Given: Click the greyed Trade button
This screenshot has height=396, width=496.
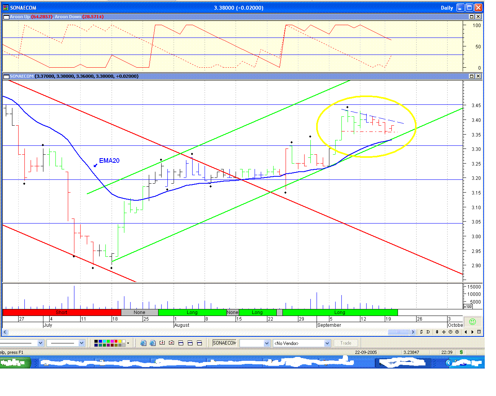Looking at the screenshot, I should [346, 343].
